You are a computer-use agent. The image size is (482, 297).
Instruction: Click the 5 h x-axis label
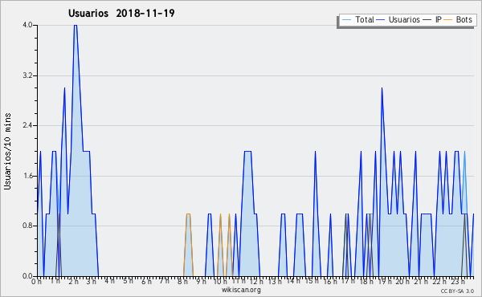pos(129,281)
